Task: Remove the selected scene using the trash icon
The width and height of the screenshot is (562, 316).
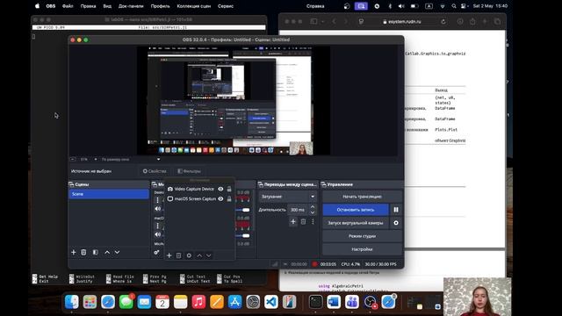Action: (x=83, y=252)
